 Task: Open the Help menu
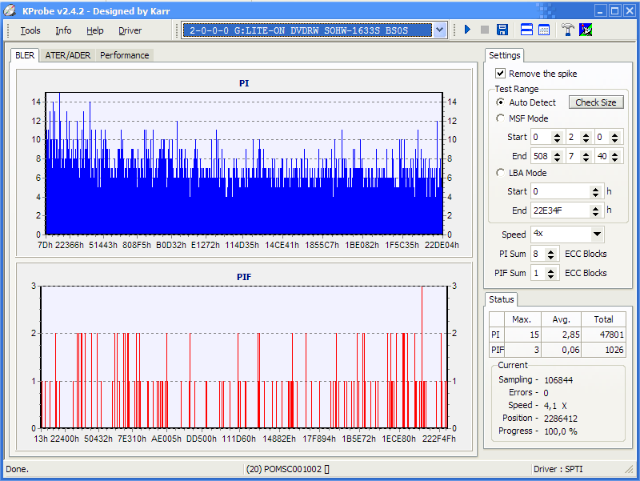[94, 30]
